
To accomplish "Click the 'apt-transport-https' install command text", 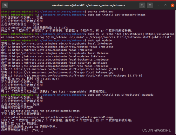I will click(x=117, y=15).
